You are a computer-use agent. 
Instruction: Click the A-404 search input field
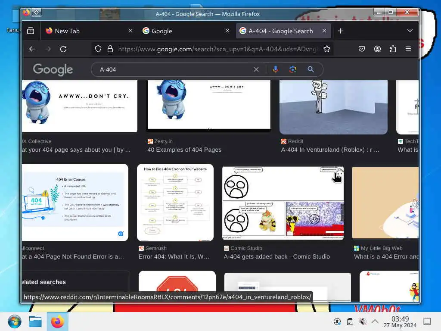click(x=174, y=69)
